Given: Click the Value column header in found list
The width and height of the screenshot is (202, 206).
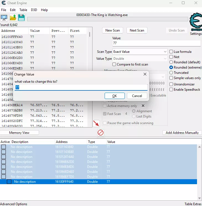Looking at the screenshot, I should tap(39, 31).
